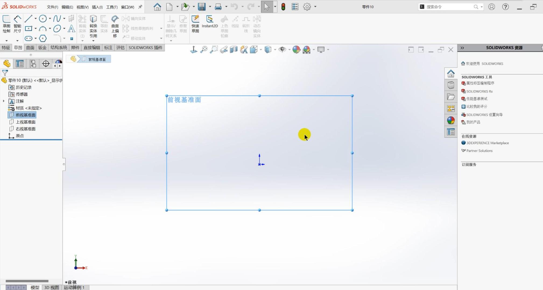Open the Save button dropdown arrow
This screenshot has width=543, height=290.
210,7
